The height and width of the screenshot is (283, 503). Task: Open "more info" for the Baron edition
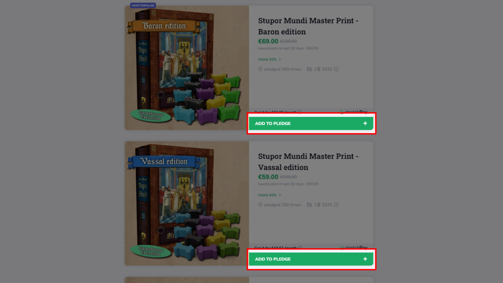pyautogui.click(x=270, y=59)
